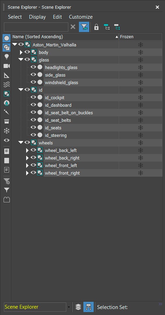Toggle Display Cameras filter icon
The image size is (165, 315).
click(7, 66)
